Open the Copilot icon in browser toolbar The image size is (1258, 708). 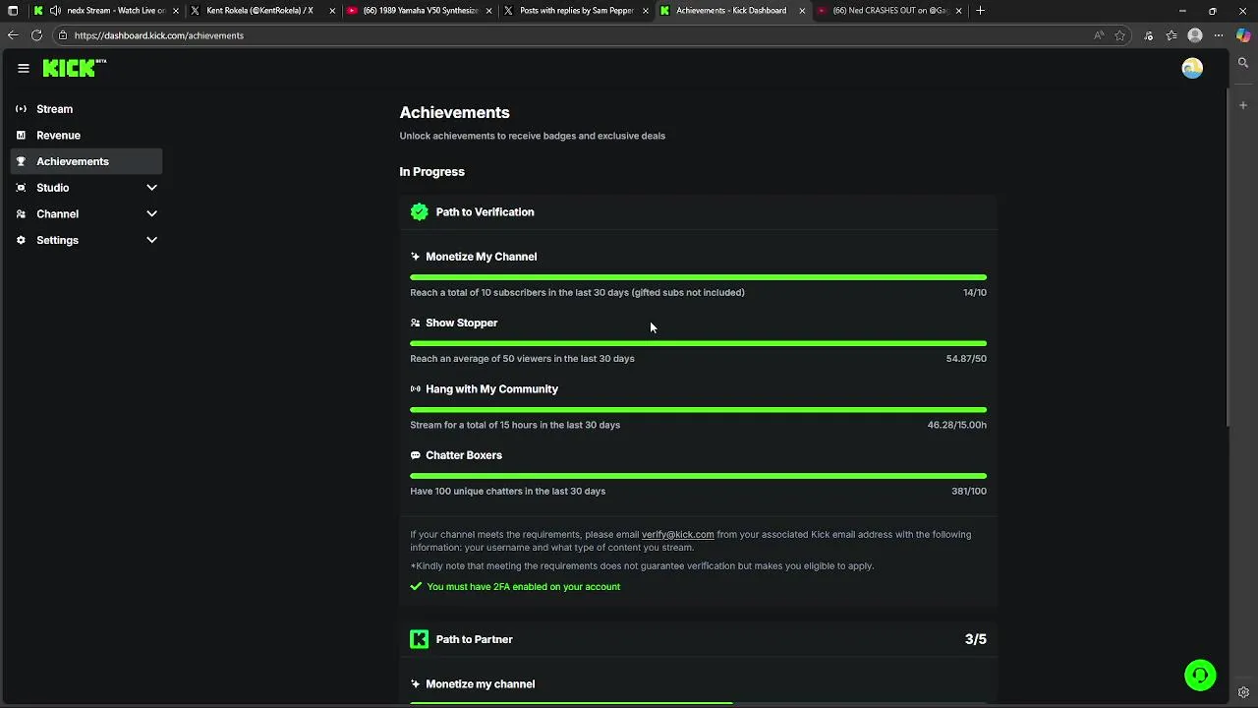pyautogui.click(x=1243, y=35)
